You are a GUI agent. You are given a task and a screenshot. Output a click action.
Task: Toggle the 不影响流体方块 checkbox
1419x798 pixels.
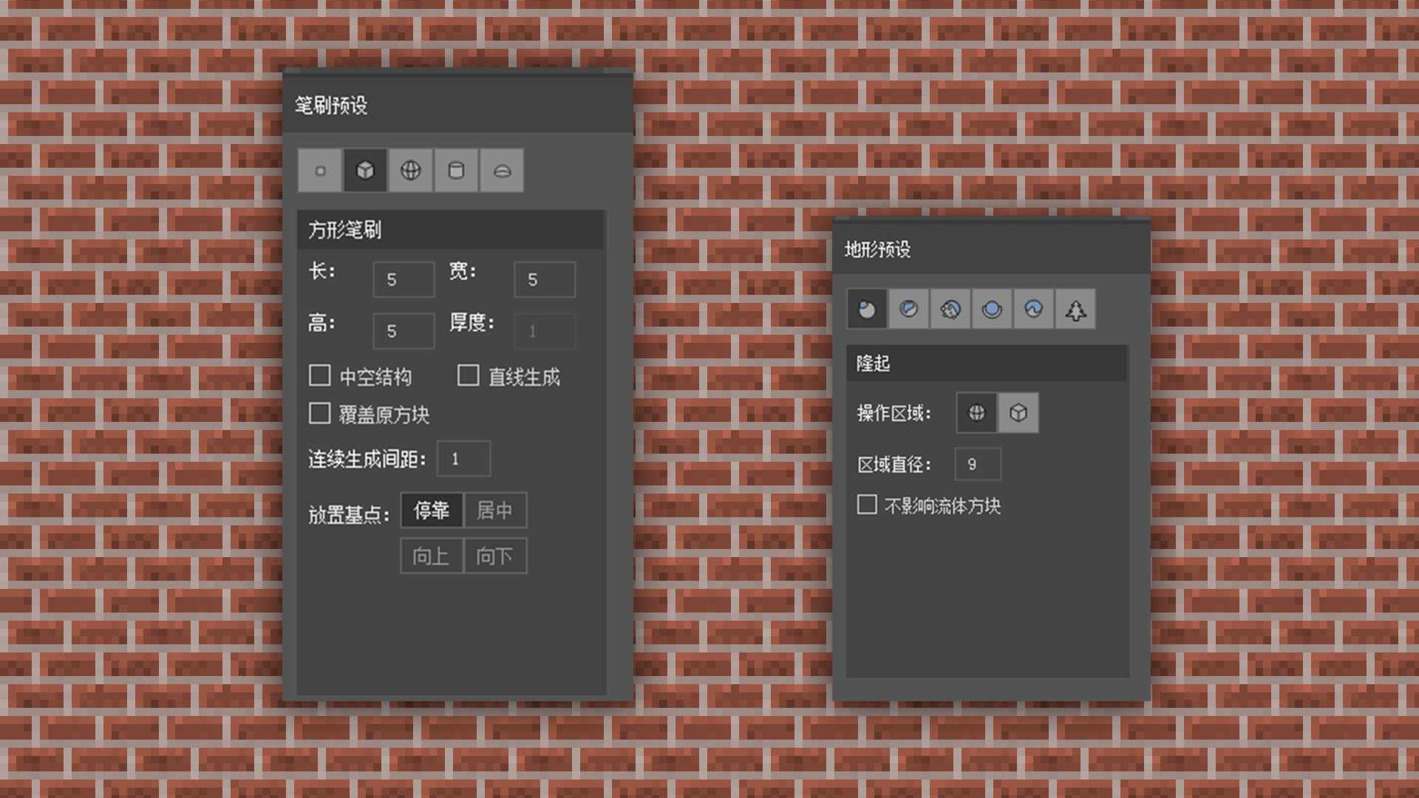(x=867, y=505)
